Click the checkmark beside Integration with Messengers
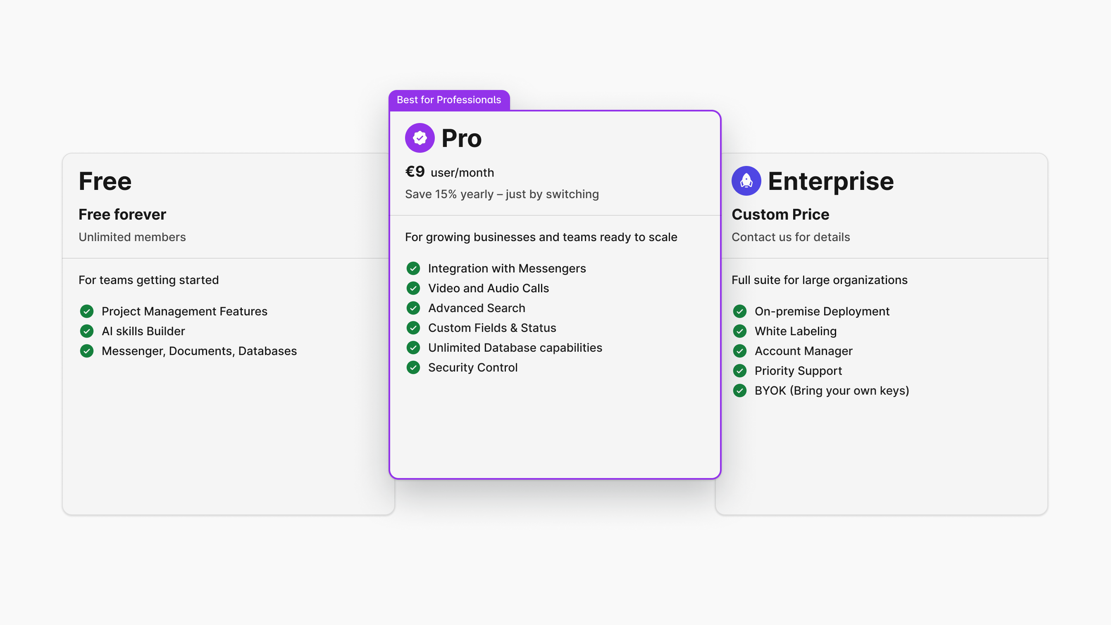The width and height of the screenshot is (1111, 625). coord(413,268)
